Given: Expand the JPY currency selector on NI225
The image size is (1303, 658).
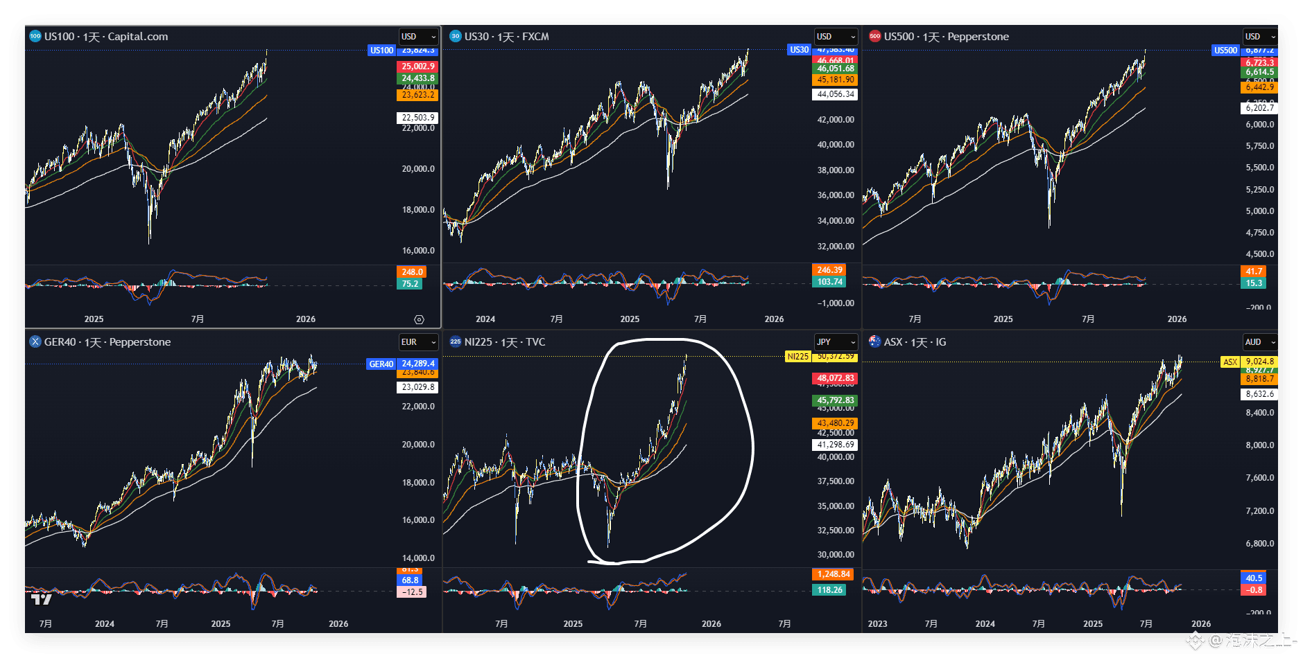Looking at the screenshot, I should tap(836, 342).
